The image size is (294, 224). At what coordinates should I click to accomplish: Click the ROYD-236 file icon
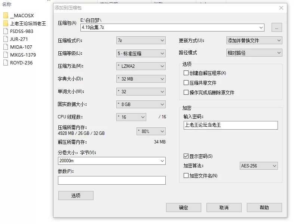5,63
